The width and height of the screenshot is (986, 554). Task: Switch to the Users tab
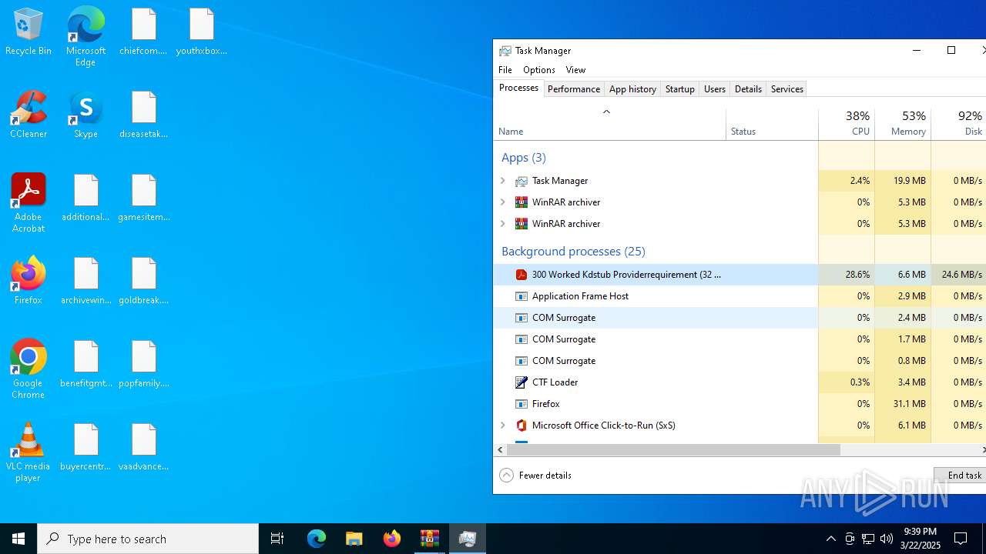tap(715, 89)
